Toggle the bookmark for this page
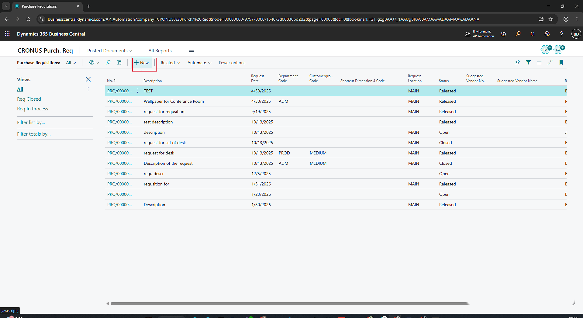The height and width of the screenshot is (318, 583). (x=561, y=62)
